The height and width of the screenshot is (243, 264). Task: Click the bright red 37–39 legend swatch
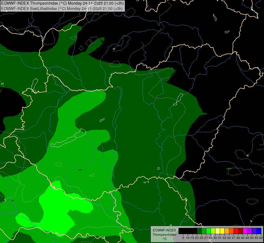pyautogui.click(x=236, y=231)
